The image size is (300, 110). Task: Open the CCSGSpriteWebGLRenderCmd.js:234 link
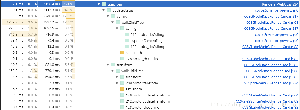[269, 83]
